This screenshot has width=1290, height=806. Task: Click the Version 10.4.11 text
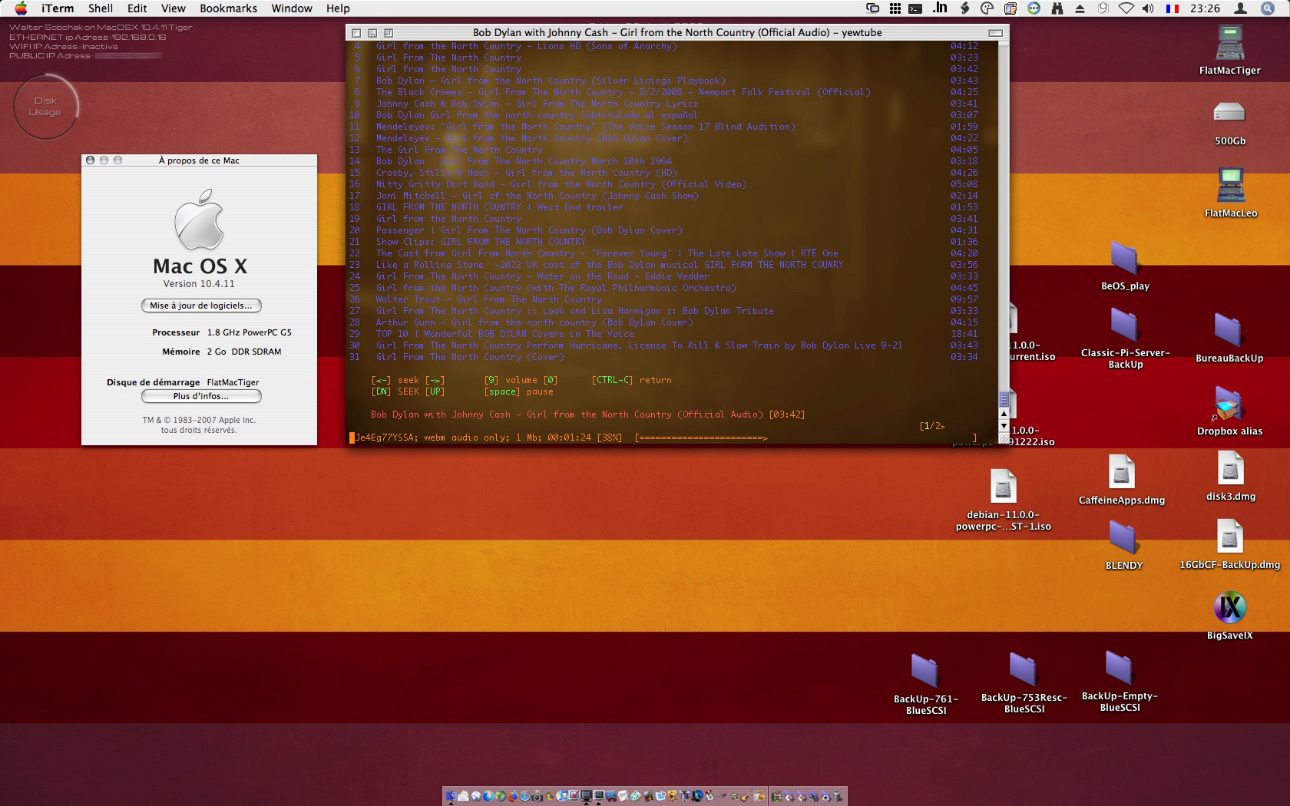199,284
